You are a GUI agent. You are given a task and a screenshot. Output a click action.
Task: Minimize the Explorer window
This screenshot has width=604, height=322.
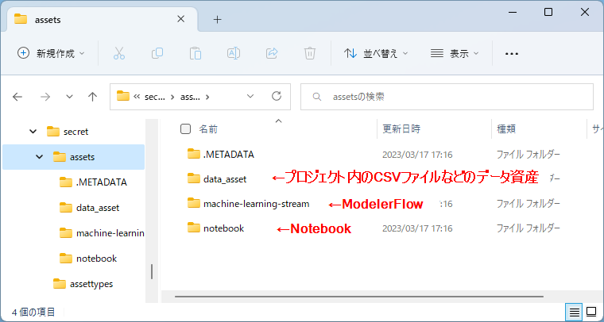[x=512, y=12]
